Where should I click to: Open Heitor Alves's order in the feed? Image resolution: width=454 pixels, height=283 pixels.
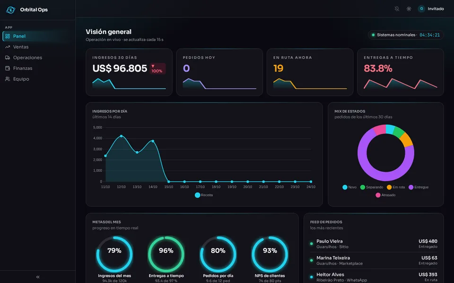tap(374, 277)
